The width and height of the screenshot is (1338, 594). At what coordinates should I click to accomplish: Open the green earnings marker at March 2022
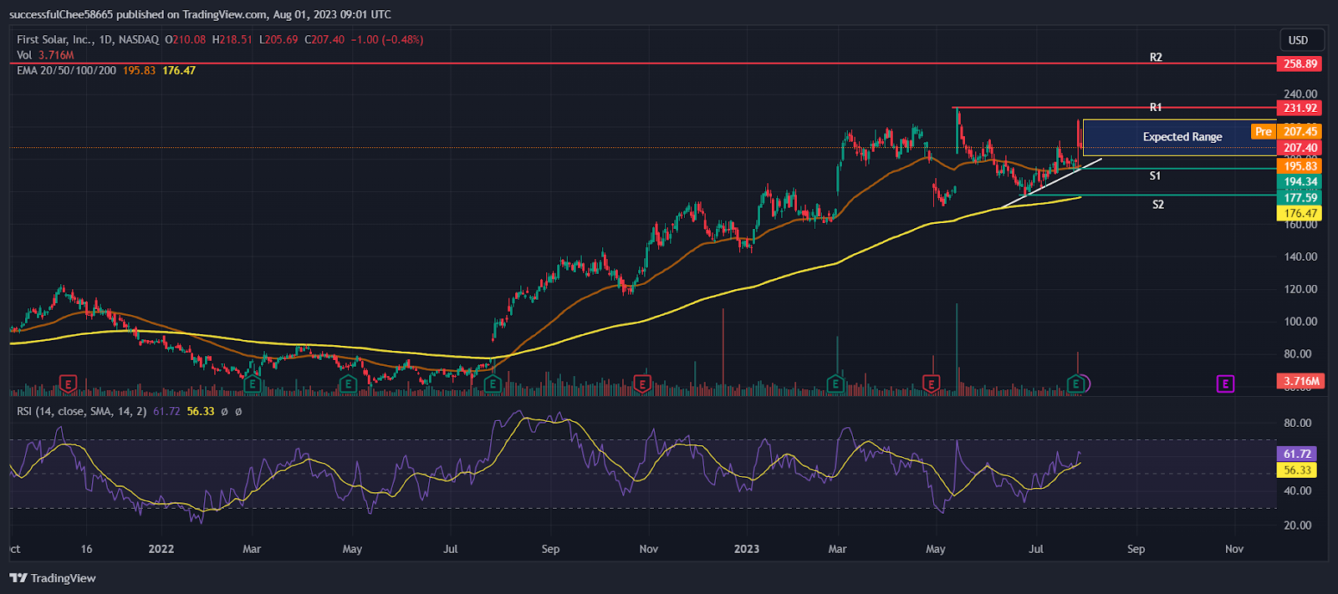pos(253,384)
